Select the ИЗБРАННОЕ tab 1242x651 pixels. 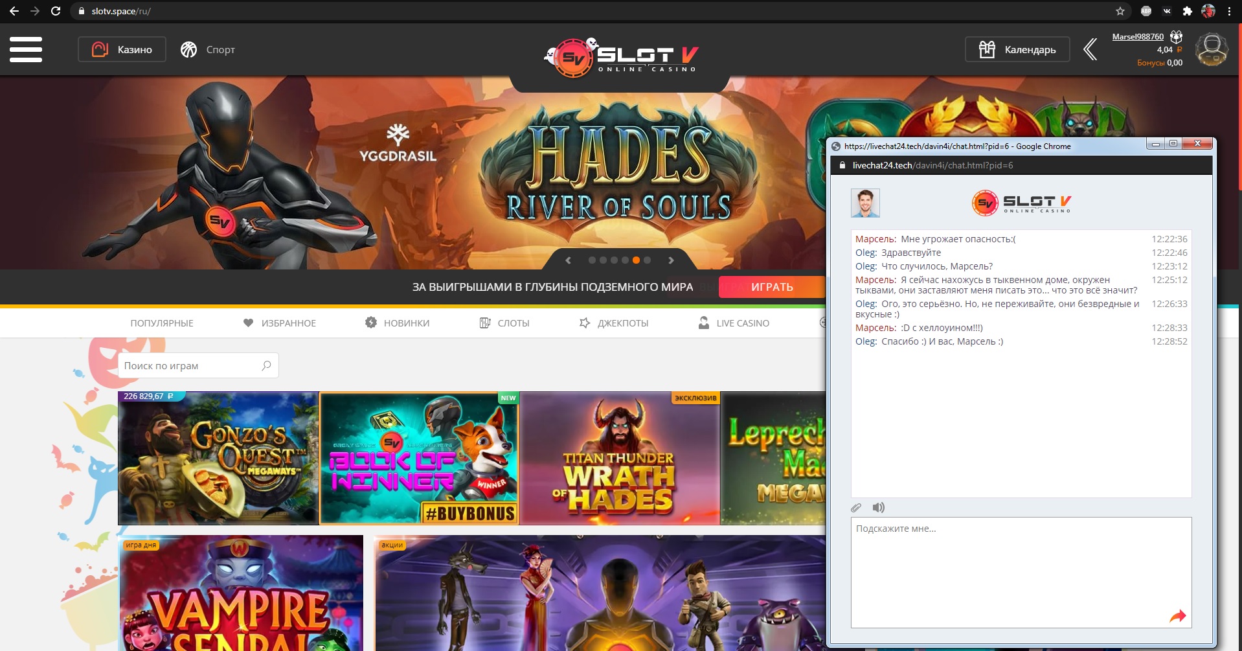coord(280,323)
